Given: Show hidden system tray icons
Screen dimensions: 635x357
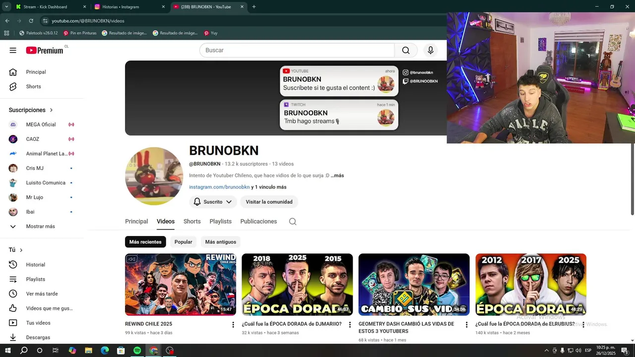Looking at the screenshot, I should 547,351.
